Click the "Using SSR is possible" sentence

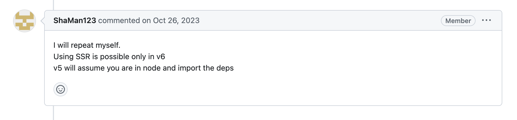(x=109, y=56)
